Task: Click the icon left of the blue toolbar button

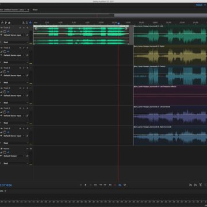Action: (x=27, y=22)
